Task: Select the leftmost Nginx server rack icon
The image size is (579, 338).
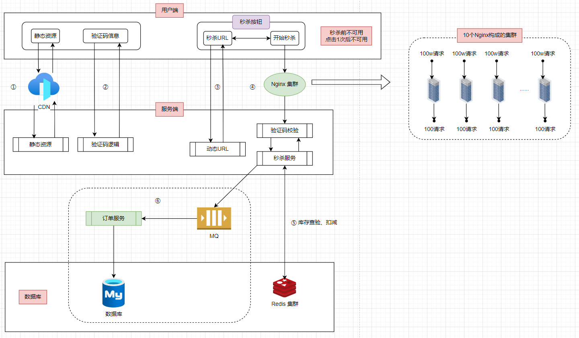Action: point(433,90)
